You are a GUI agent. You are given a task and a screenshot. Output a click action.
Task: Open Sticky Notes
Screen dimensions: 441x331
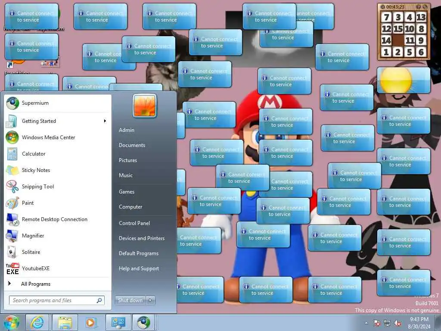pos(58,170)
